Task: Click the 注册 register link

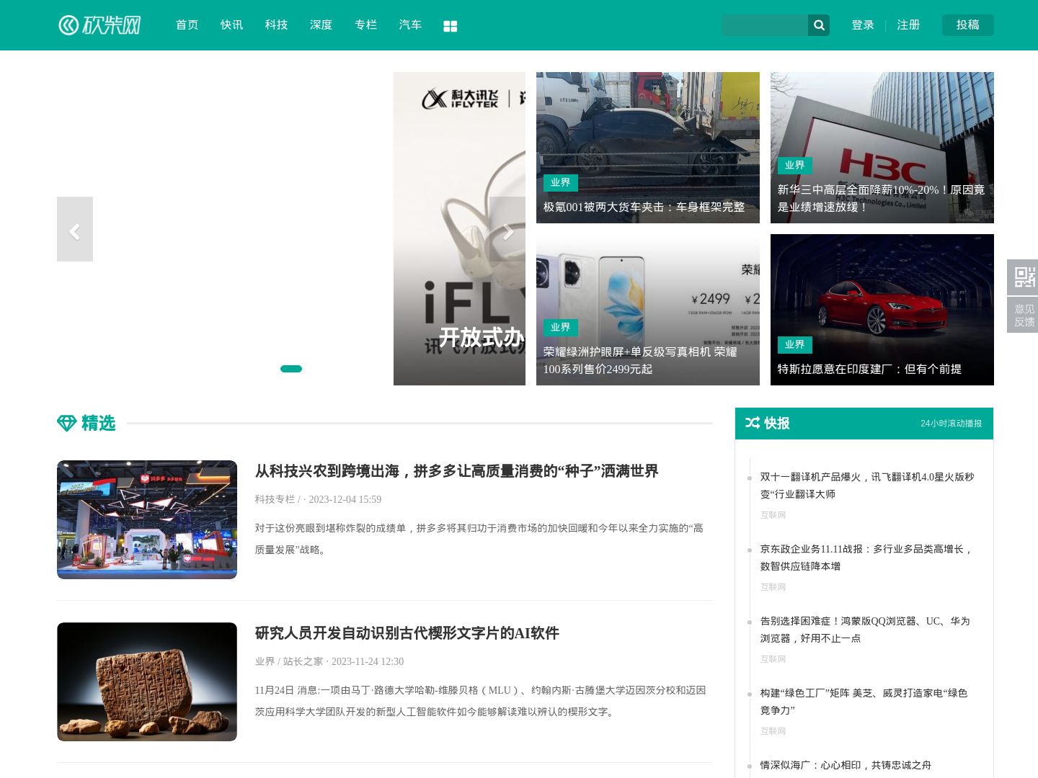Action: [908, 25]
